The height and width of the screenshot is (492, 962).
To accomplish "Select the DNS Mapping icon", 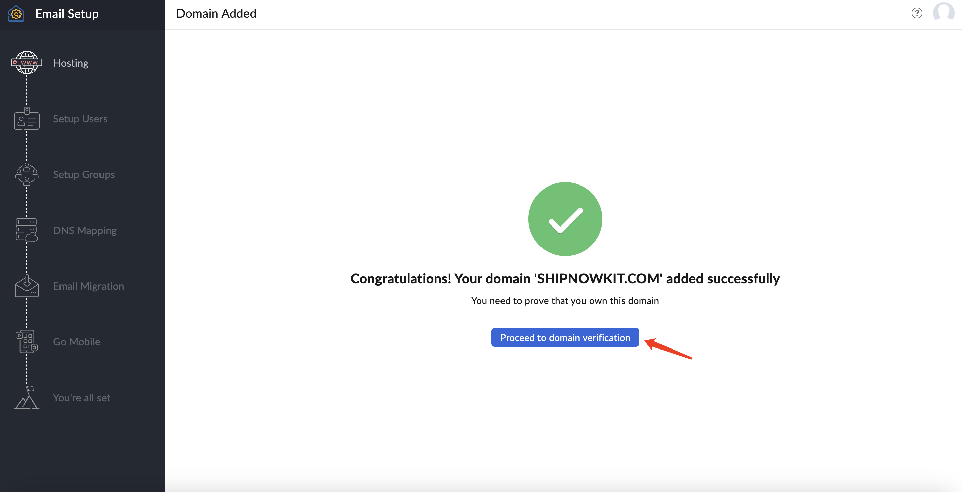I will click(26, 230).
